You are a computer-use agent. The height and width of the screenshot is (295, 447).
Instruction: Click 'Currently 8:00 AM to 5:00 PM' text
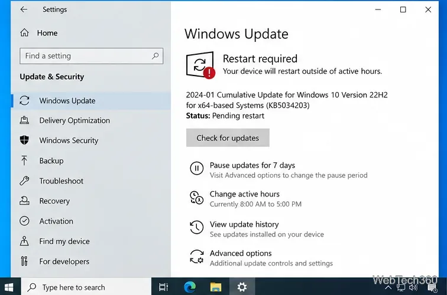click(x=255, y=204)
